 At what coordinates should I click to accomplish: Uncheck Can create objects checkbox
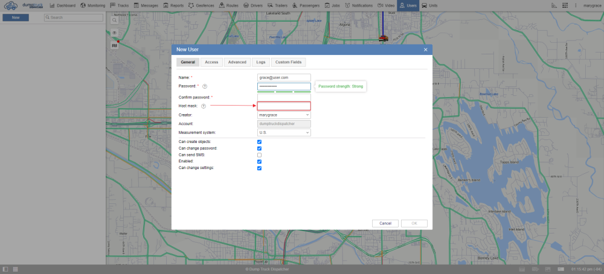click(x=259, y=142)
